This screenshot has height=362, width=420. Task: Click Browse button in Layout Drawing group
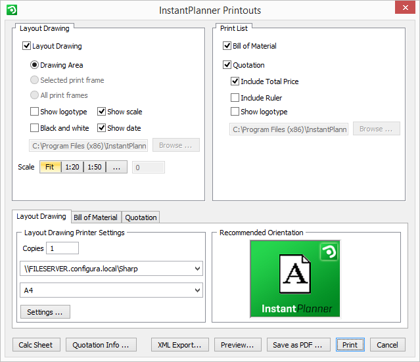pos(176,145)
